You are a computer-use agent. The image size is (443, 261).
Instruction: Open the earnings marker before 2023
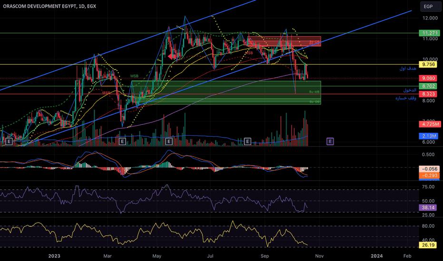(x=9, y=141)
